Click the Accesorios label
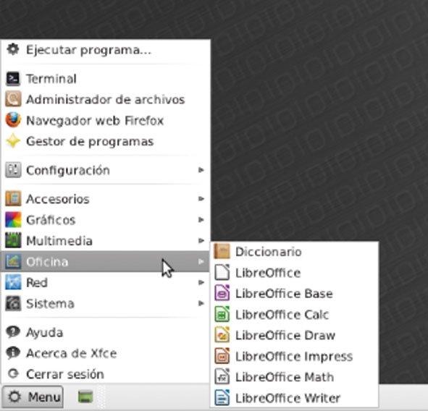The height and width of the screenshot is (411, 428). tap(58, 199)
